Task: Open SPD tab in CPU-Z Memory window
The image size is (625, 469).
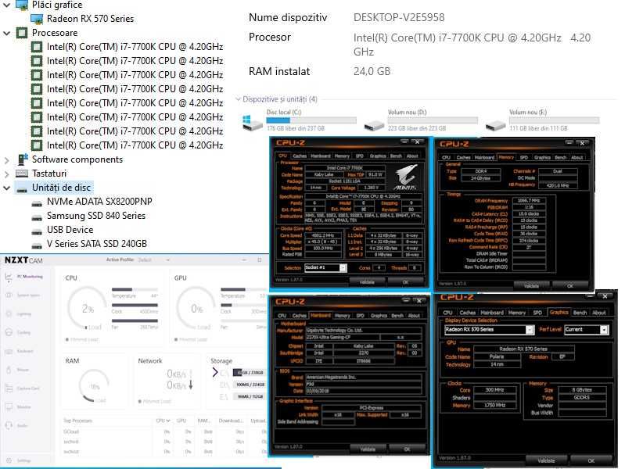Action: tap(524, 157)
